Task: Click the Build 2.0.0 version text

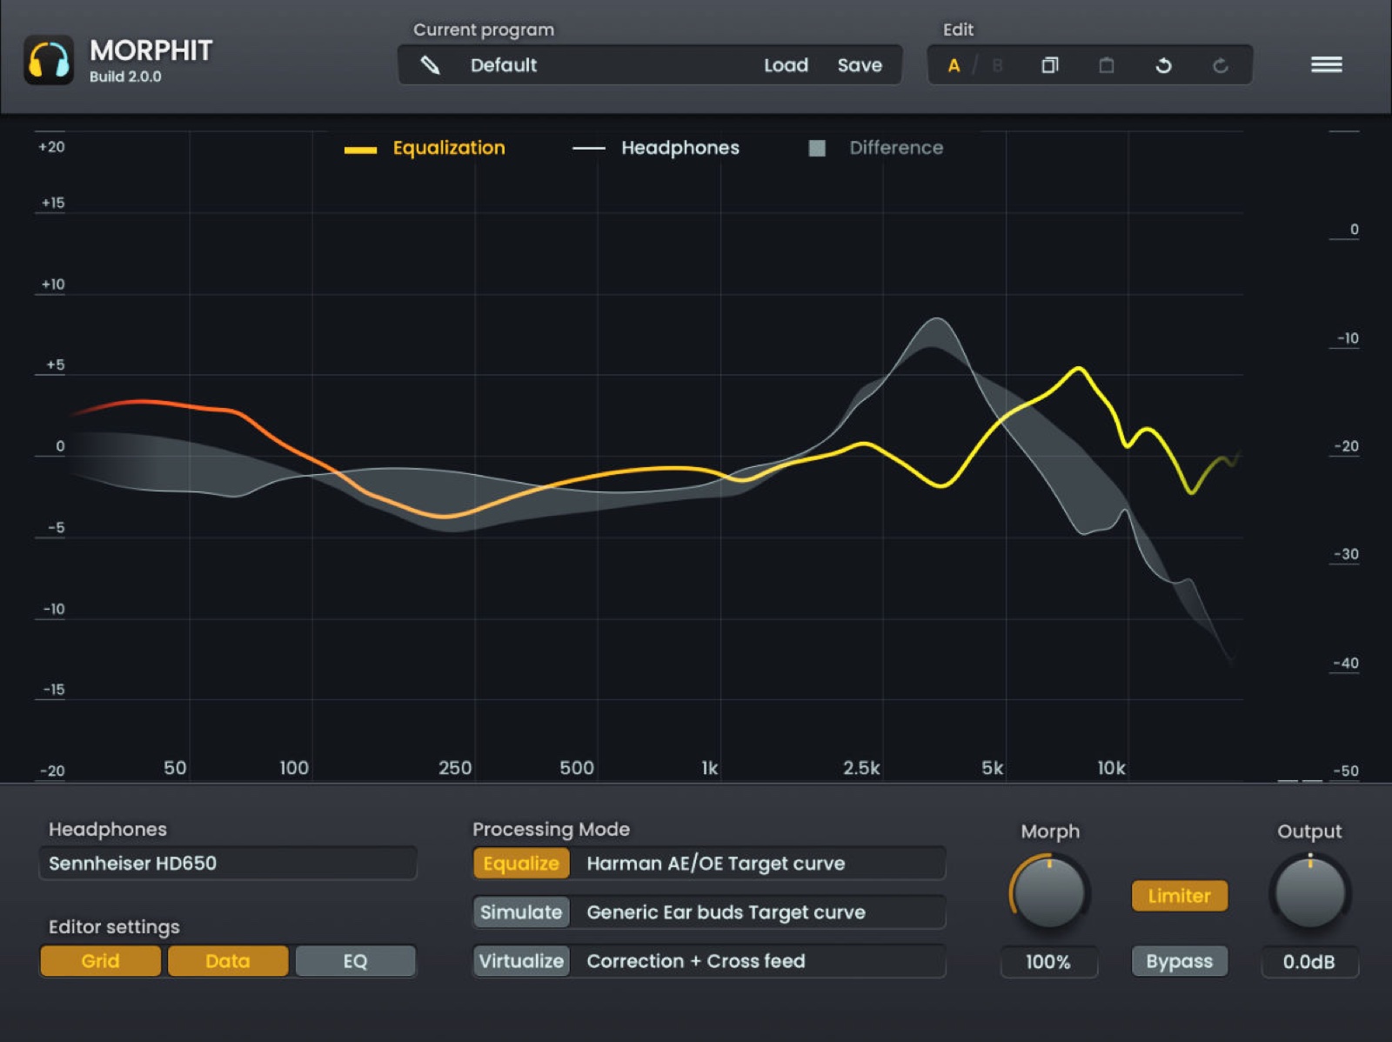Action: coord(125,77)
